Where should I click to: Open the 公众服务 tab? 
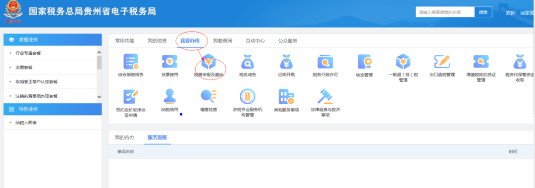point(288,41)
